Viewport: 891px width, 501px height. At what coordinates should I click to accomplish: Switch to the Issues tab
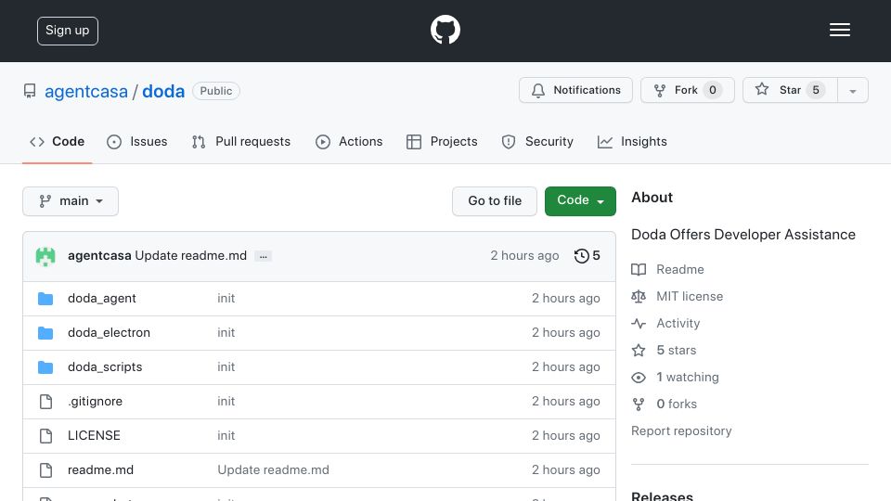[x=137, y=141]
